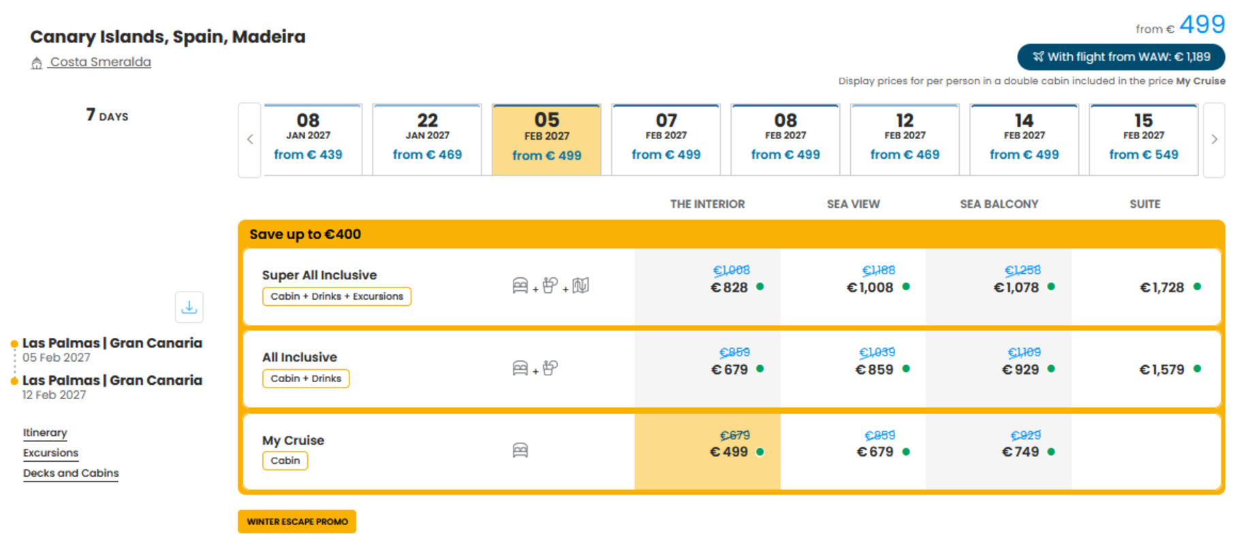Select the 15 Feb 2027 departure tab
The height and width of the screenshot is (545, 1235).
point(1144,140)
